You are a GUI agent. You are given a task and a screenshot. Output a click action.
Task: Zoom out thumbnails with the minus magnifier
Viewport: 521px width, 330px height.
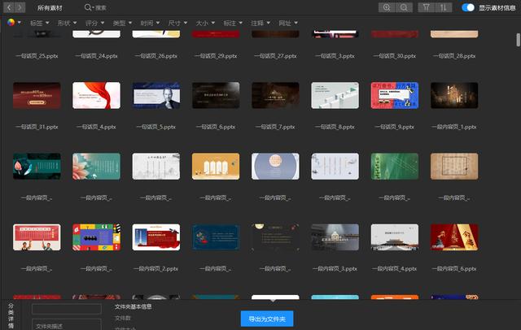(404, 7)
